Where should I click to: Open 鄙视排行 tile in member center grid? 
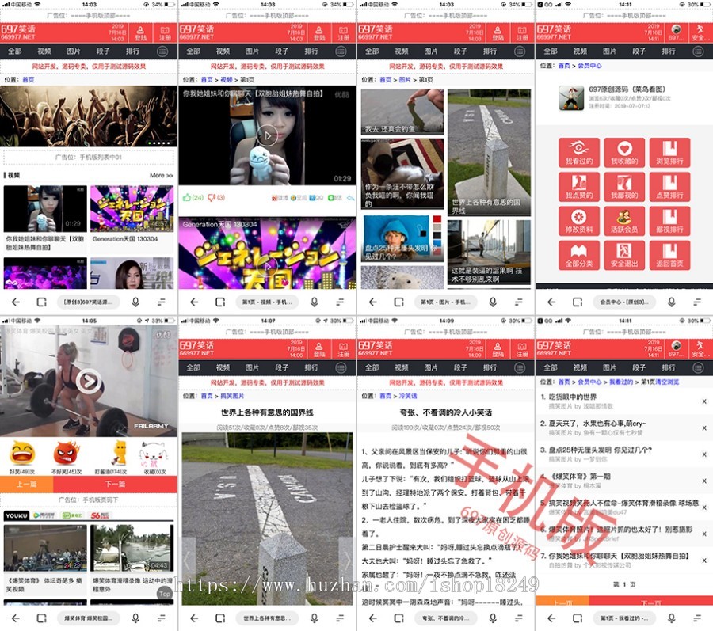click(669, 221)
